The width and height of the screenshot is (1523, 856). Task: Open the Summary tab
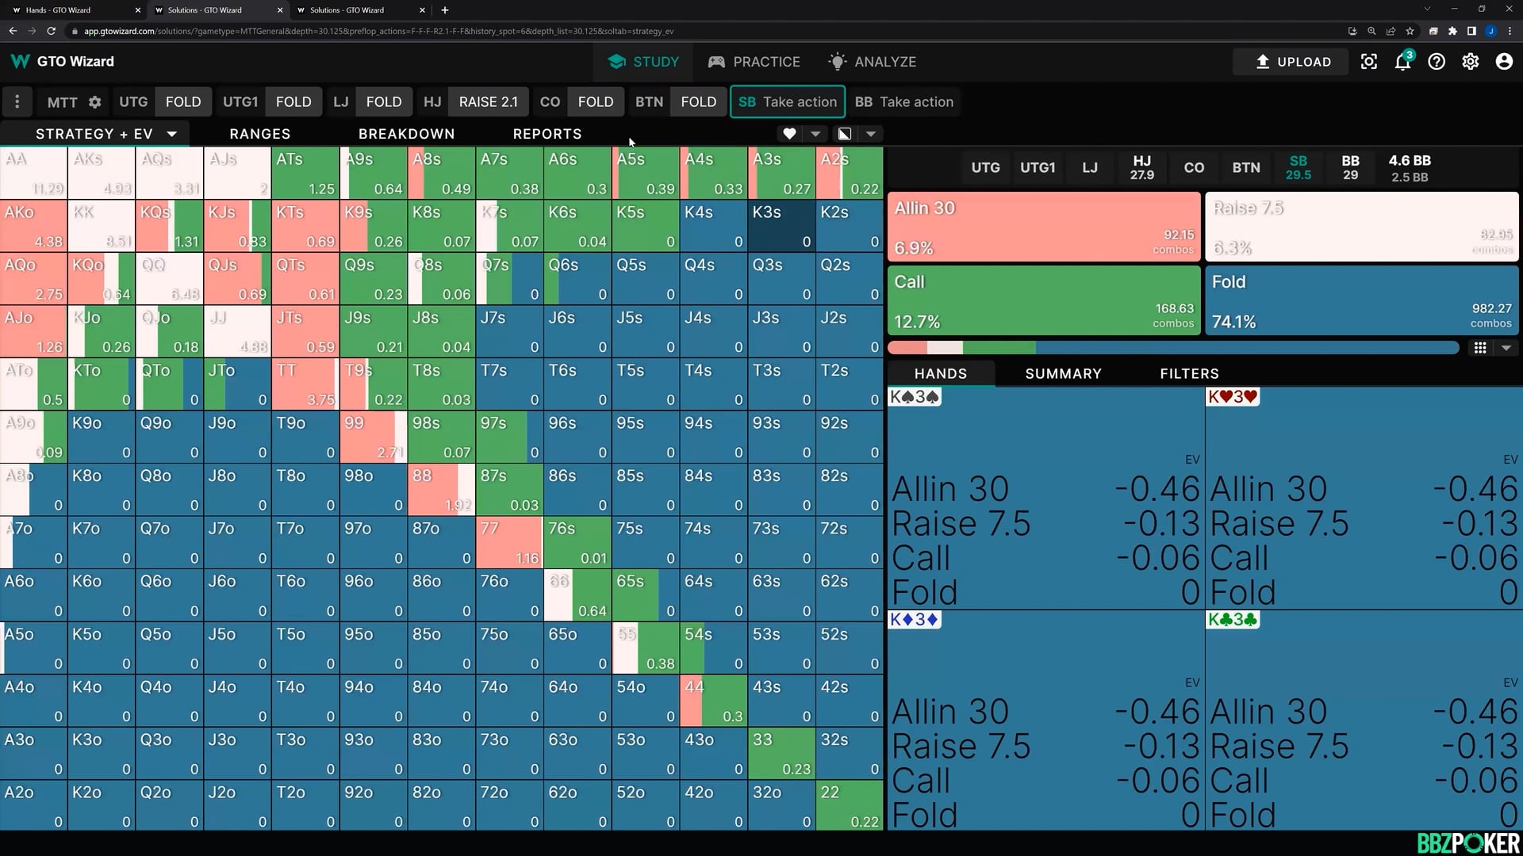pyautogui.click(x=1063, y=373)
